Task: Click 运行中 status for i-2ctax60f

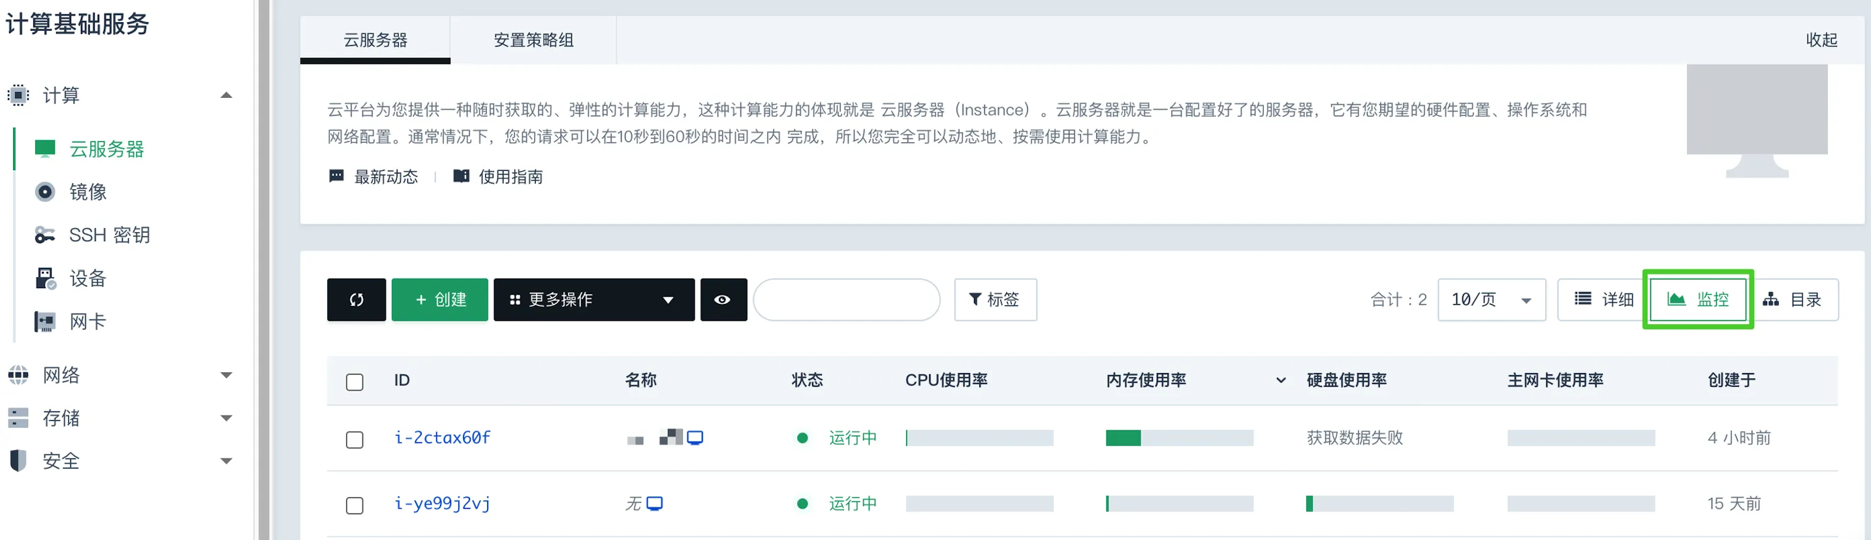Action: [x=853, y=438]
